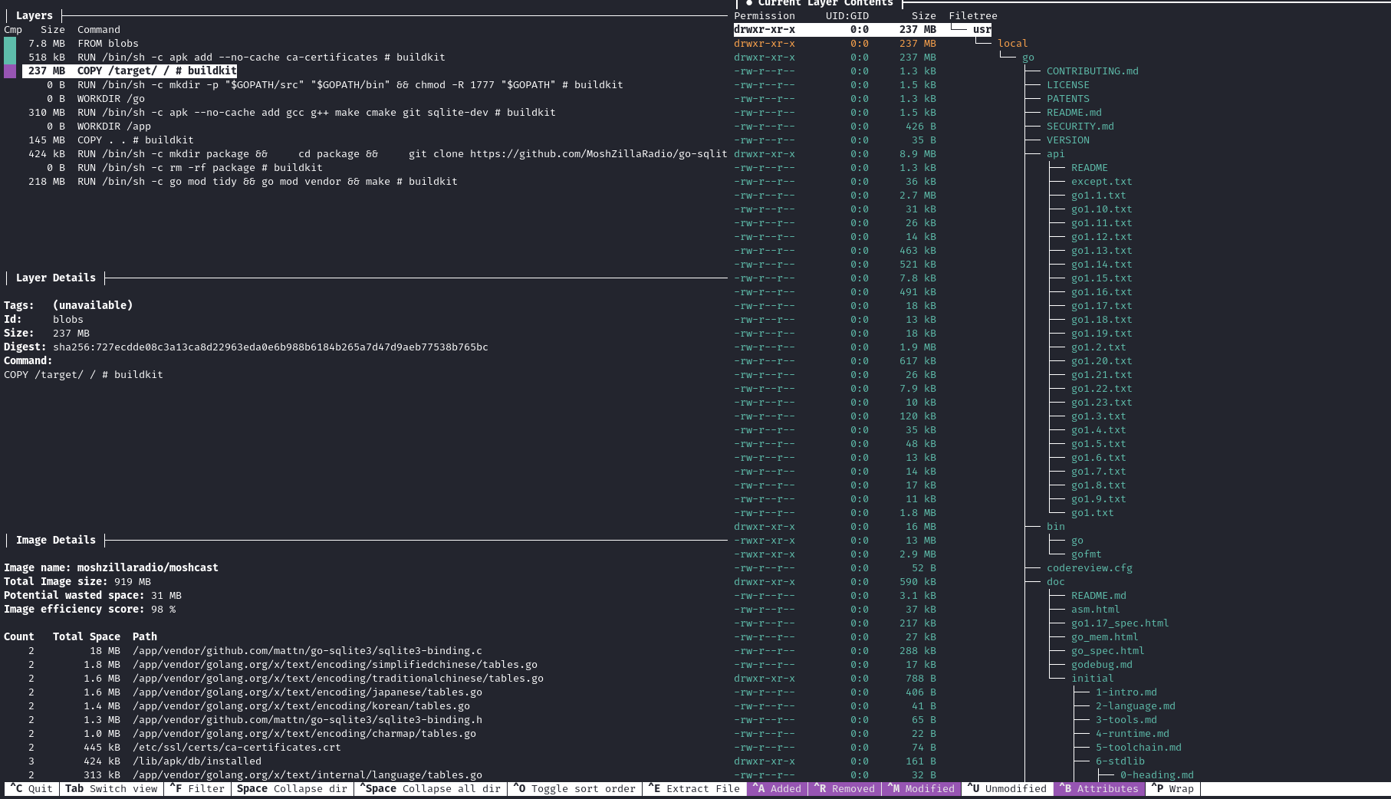Toggle the Unmodified files filter
The width and height of the screenshot is (1391, 799).
pos(1007,788)
